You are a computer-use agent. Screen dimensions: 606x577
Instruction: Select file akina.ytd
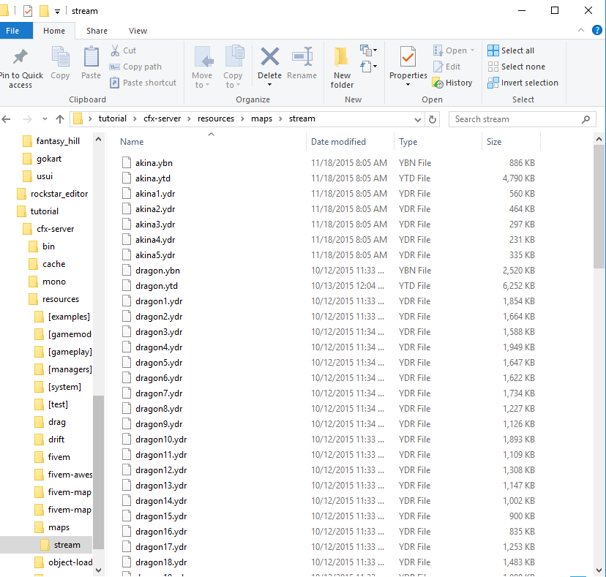(153, 178)
